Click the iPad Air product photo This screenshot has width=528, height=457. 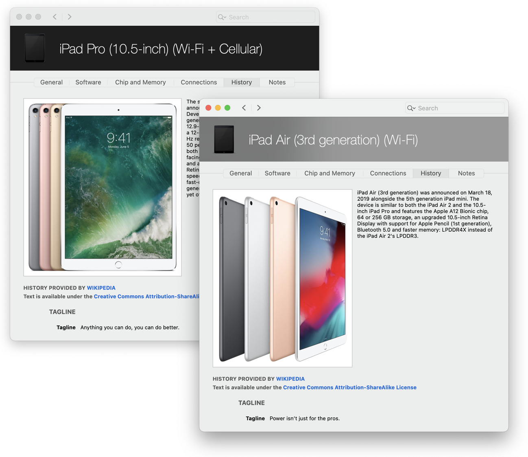tap(282, 277)
